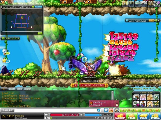Open the Cash Shop
This screenshot has width=161, height=120.
120,116
